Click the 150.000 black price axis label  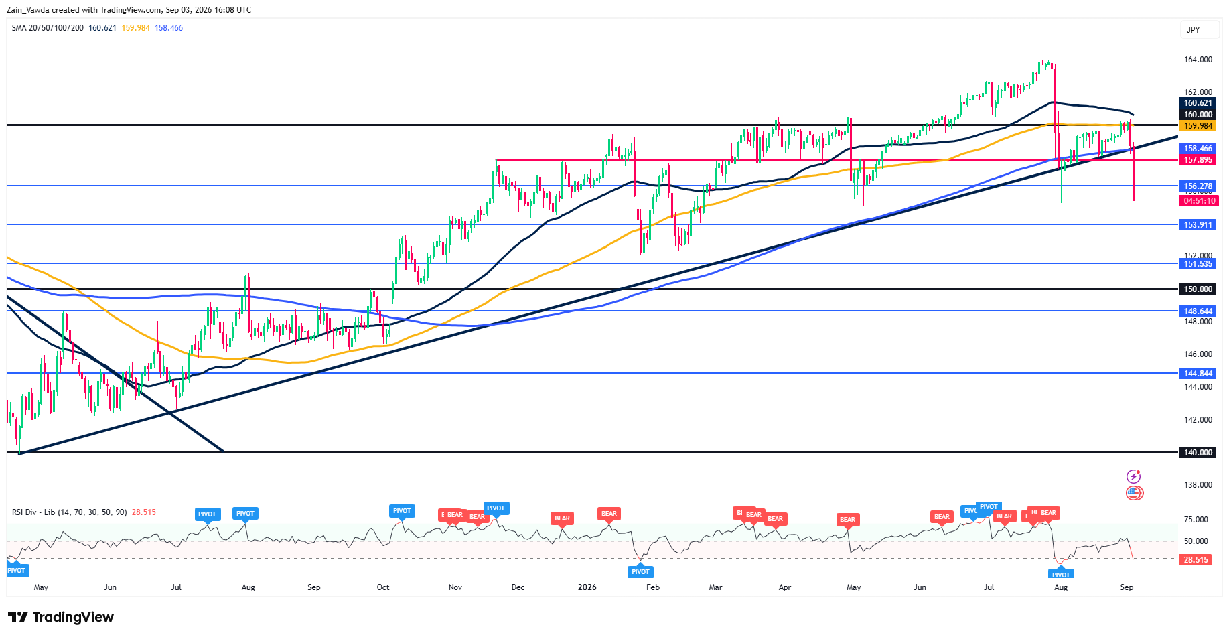pyautogui.click(x=1198, y=289)
